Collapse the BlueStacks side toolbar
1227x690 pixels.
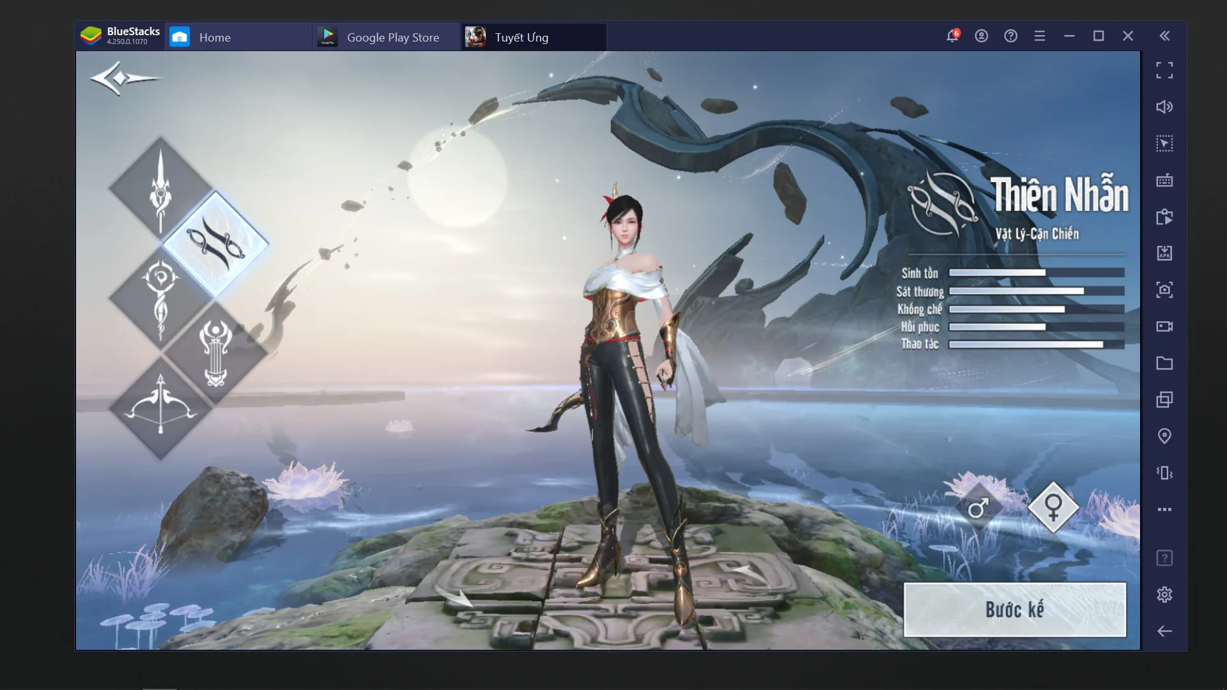(x=1164, y=36)
